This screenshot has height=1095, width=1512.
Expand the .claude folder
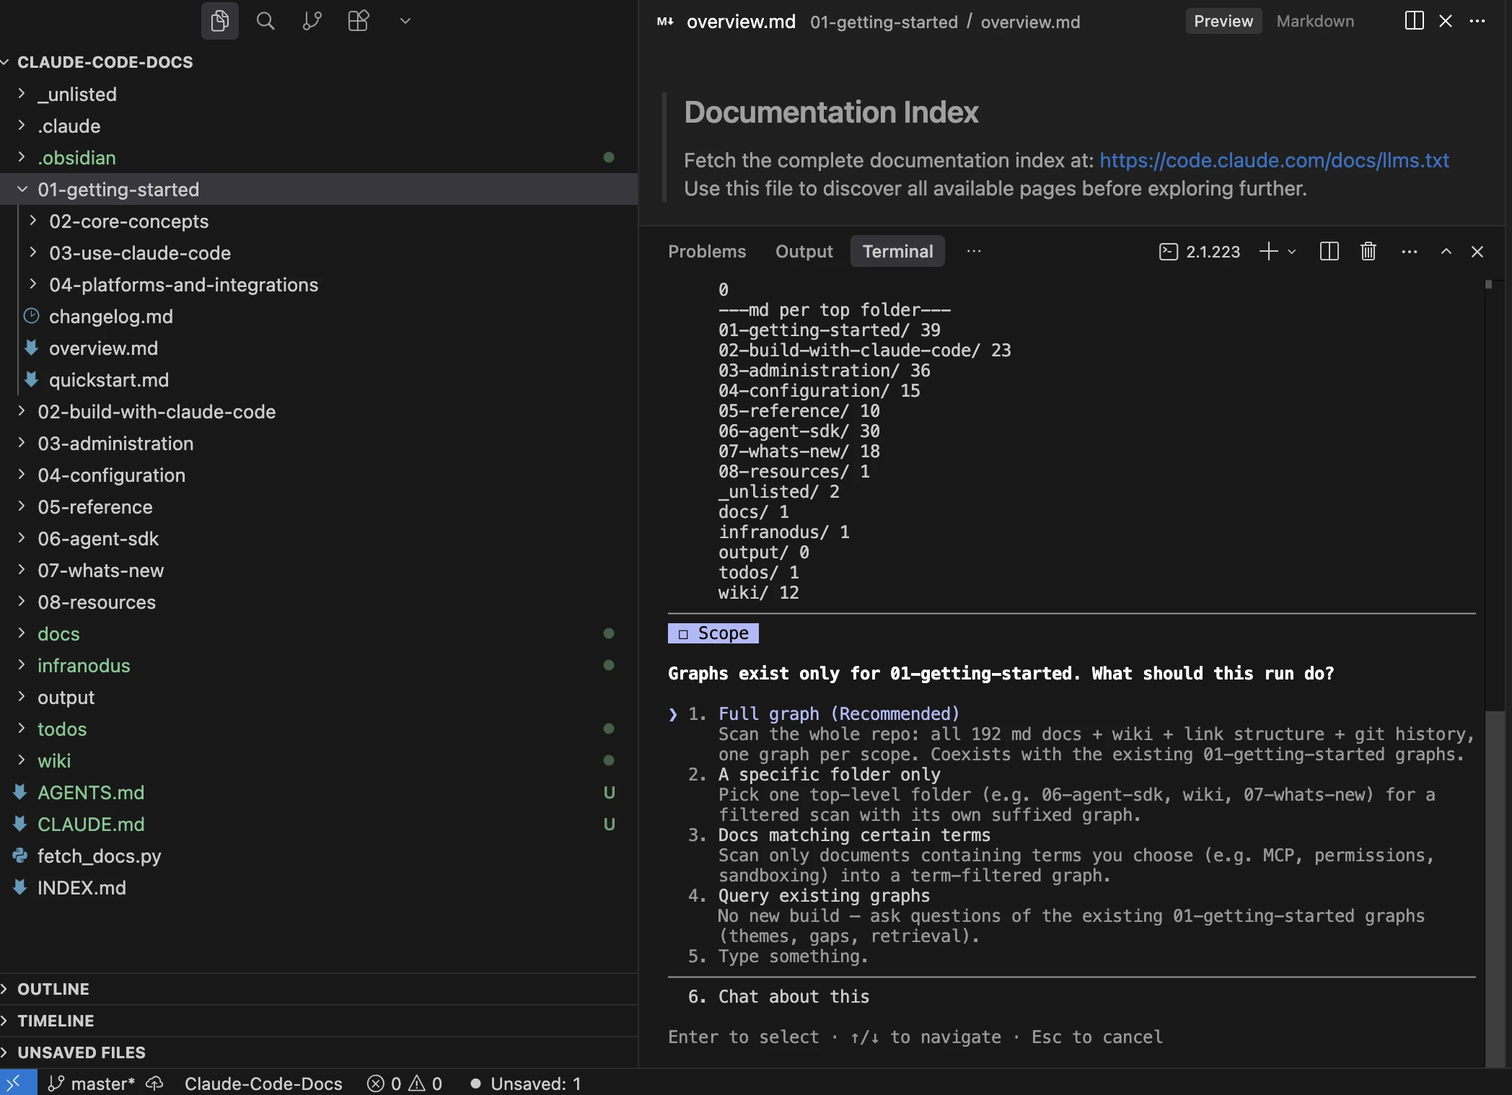pos(319,126)
